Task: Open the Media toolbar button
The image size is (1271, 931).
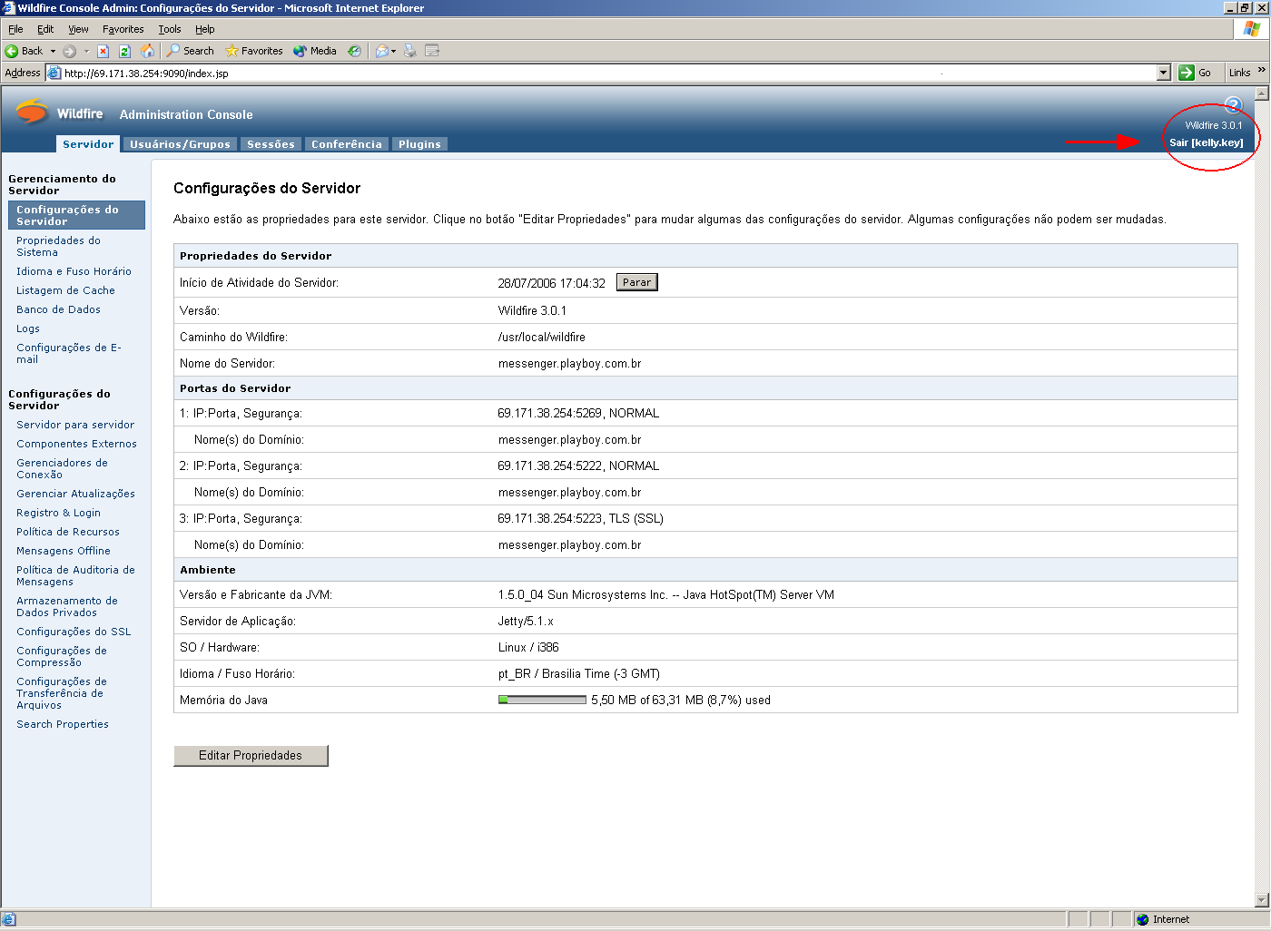Action: coord(315,51)
